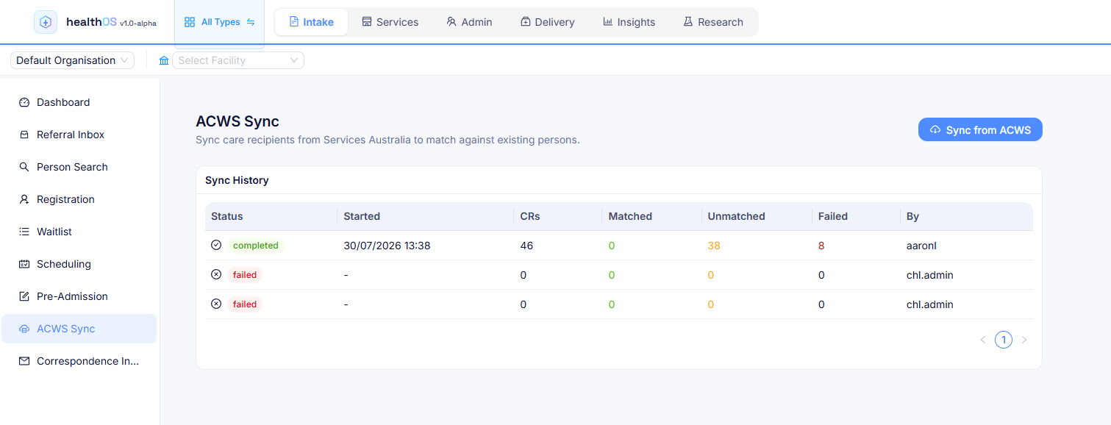Click the ACWS Sync cloud icon in sidebar
The width and height of the screenshot is (1111, 425).
tap(24, 329)
